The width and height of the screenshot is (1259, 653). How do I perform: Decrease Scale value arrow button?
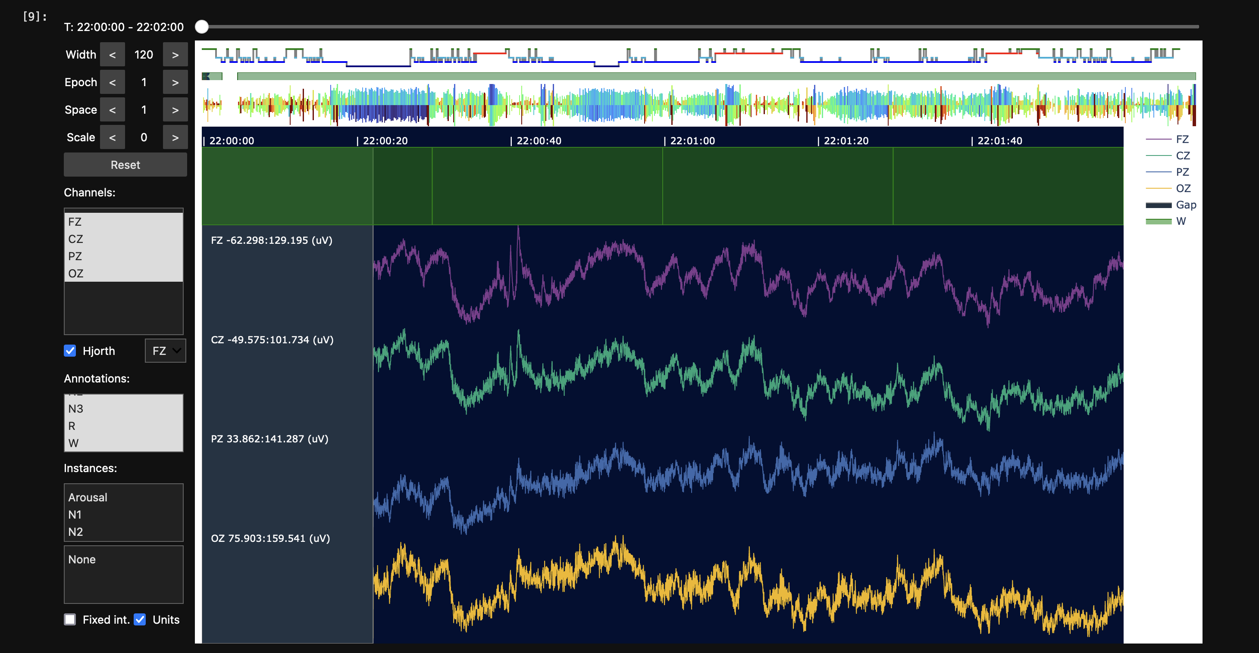coord(113,137)
